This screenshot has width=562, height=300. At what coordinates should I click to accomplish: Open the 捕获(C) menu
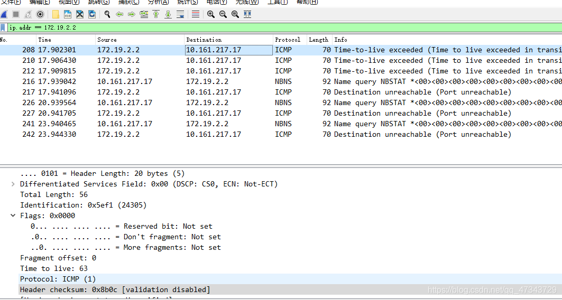click(x=128, y=2)
